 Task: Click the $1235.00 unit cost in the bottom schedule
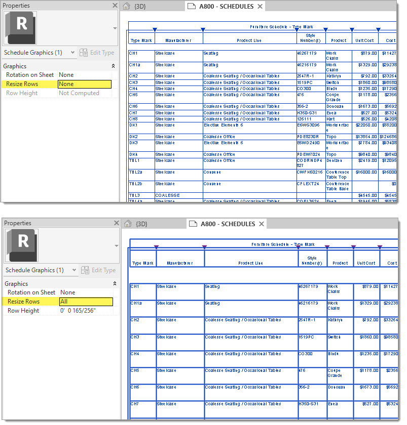[369, 354]
